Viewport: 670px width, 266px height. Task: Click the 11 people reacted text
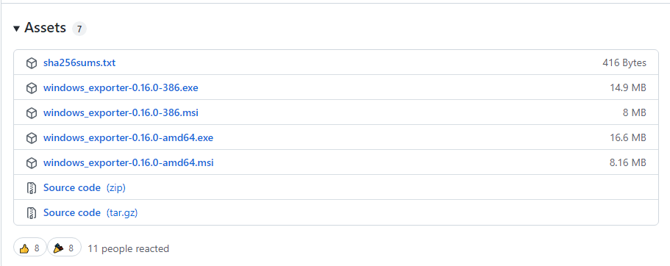tap(128, 248)
